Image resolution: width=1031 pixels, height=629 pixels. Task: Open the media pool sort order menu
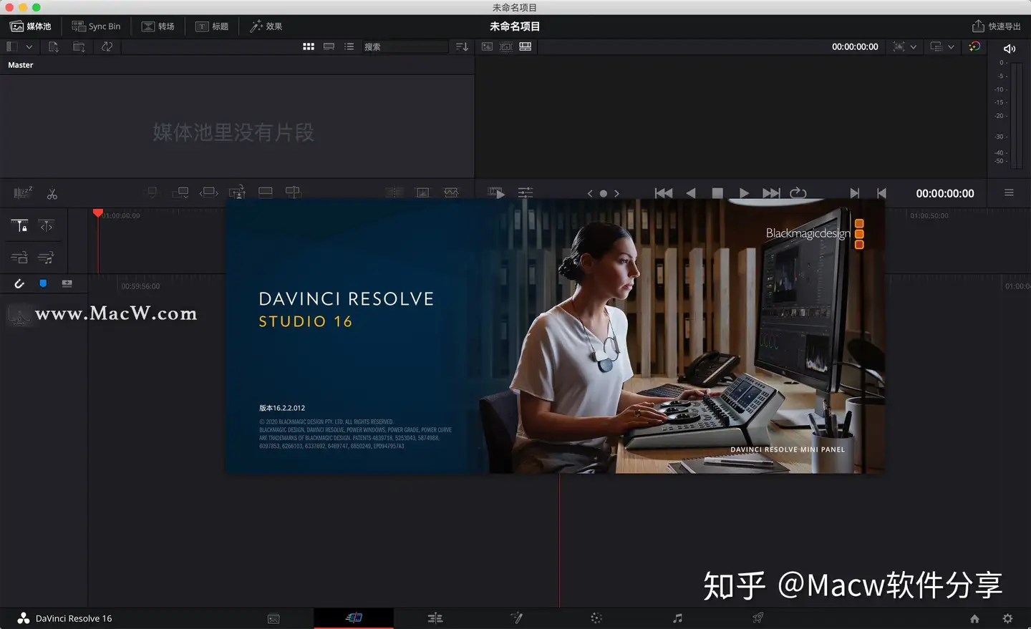click(x=462, y=47)
